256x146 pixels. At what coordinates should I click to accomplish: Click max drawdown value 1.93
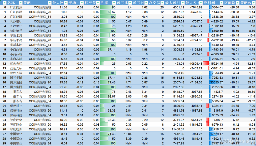point(64,31)
